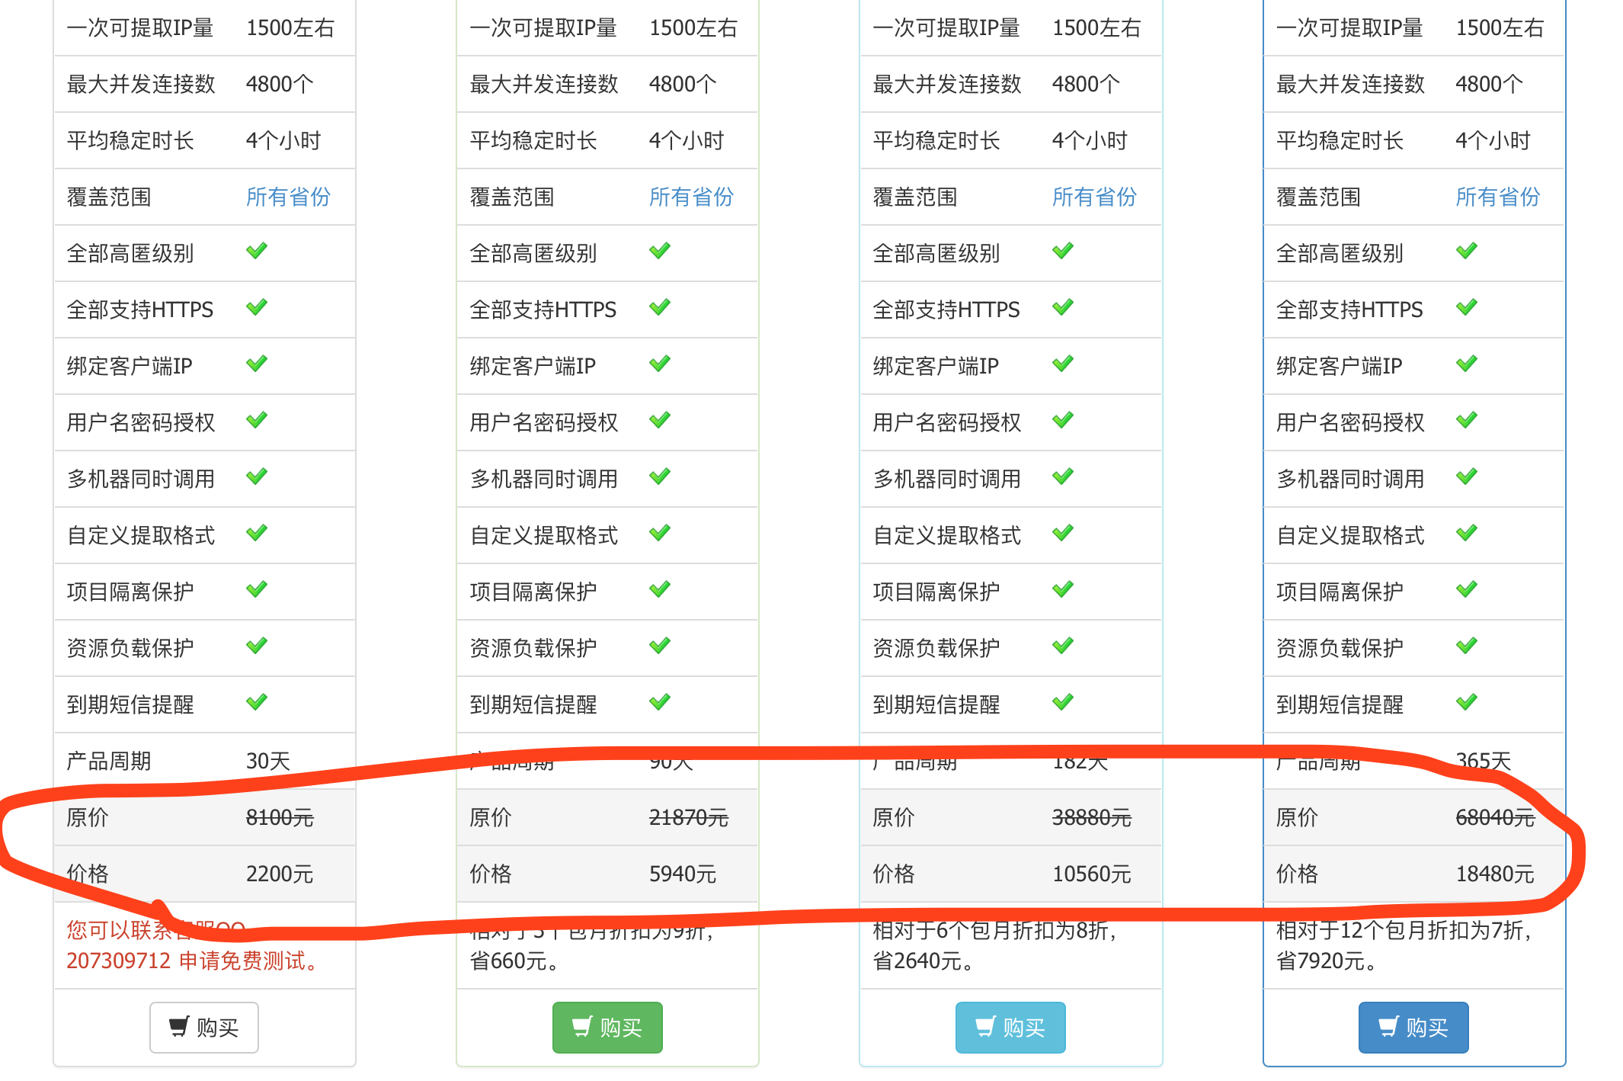Click the 自定义提取格式 checkmark in the fourth plan
1623x1081 pixels.
click(1467, 533)
